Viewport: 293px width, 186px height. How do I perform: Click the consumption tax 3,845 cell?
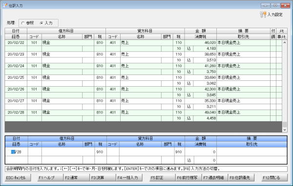point(205,95)
